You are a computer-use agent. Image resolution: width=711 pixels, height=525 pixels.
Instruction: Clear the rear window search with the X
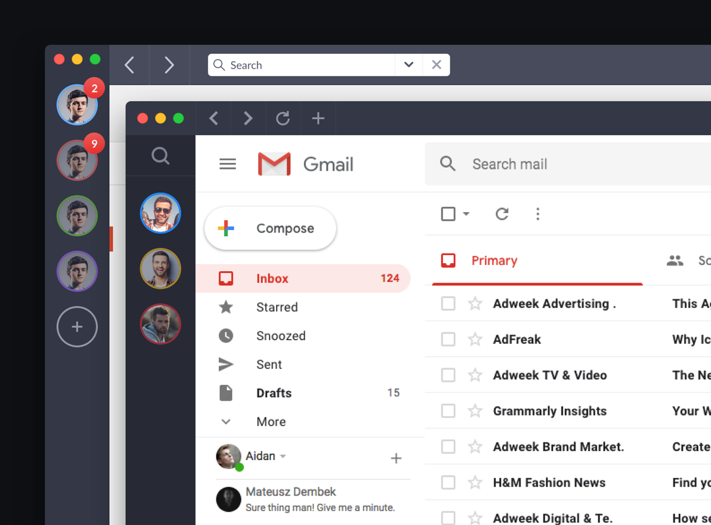(x=436, y=65)
